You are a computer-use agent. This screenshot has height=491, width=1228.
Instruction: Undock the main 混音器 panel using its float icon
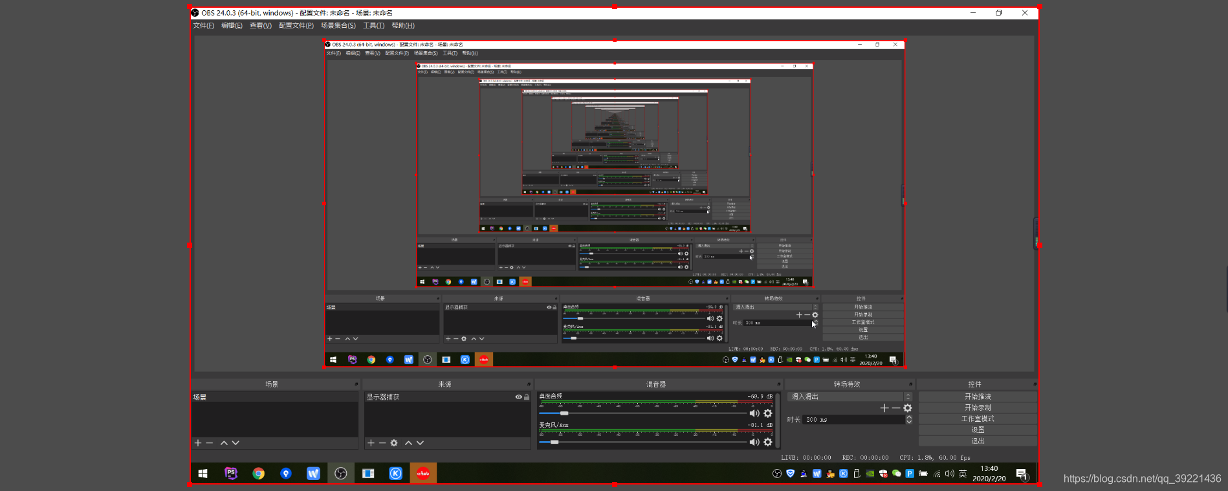pyautogui.click(x=779, y=384)
